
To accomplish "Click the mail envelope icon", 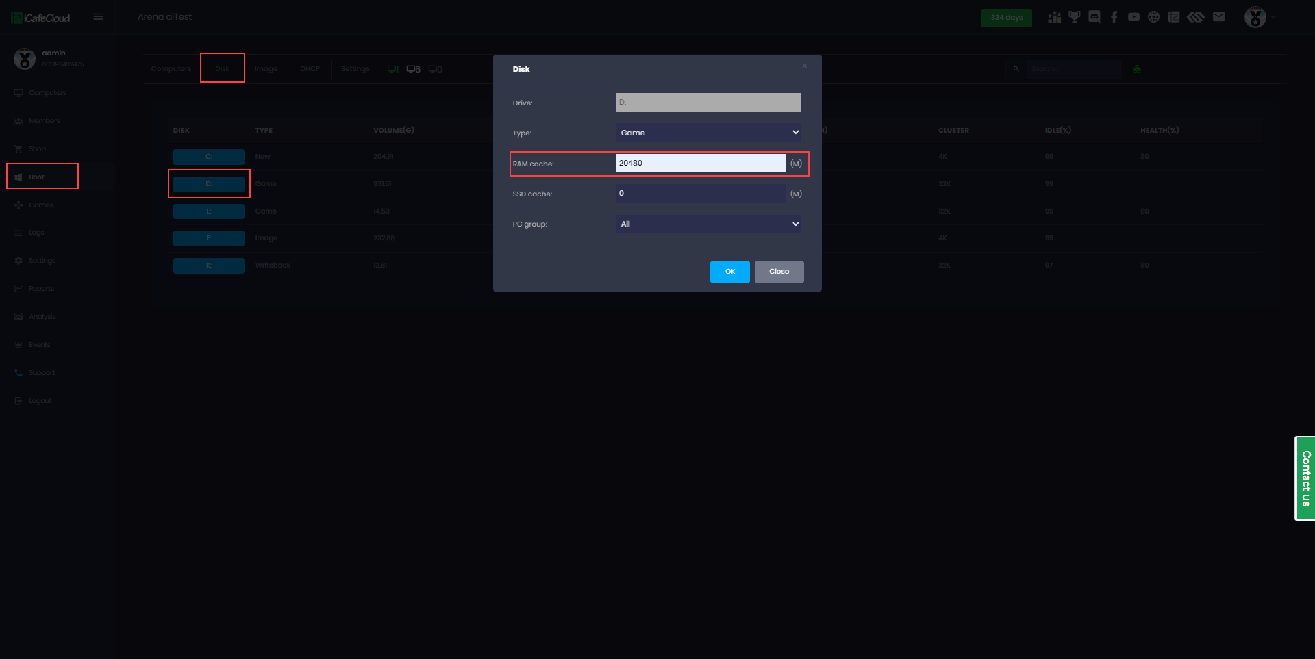I will tap(1218, 17).
